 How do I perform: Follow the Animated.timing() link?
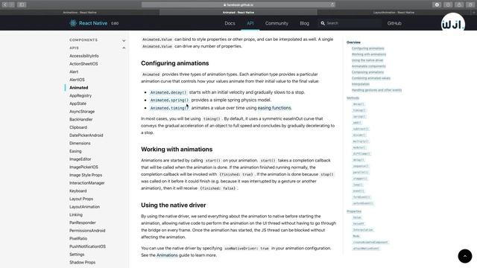[169, 108]
